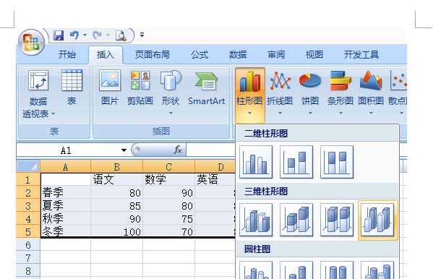Screen dimensions: 441x279
Task: Click cell containing 英语
Action: pos(215,179)
